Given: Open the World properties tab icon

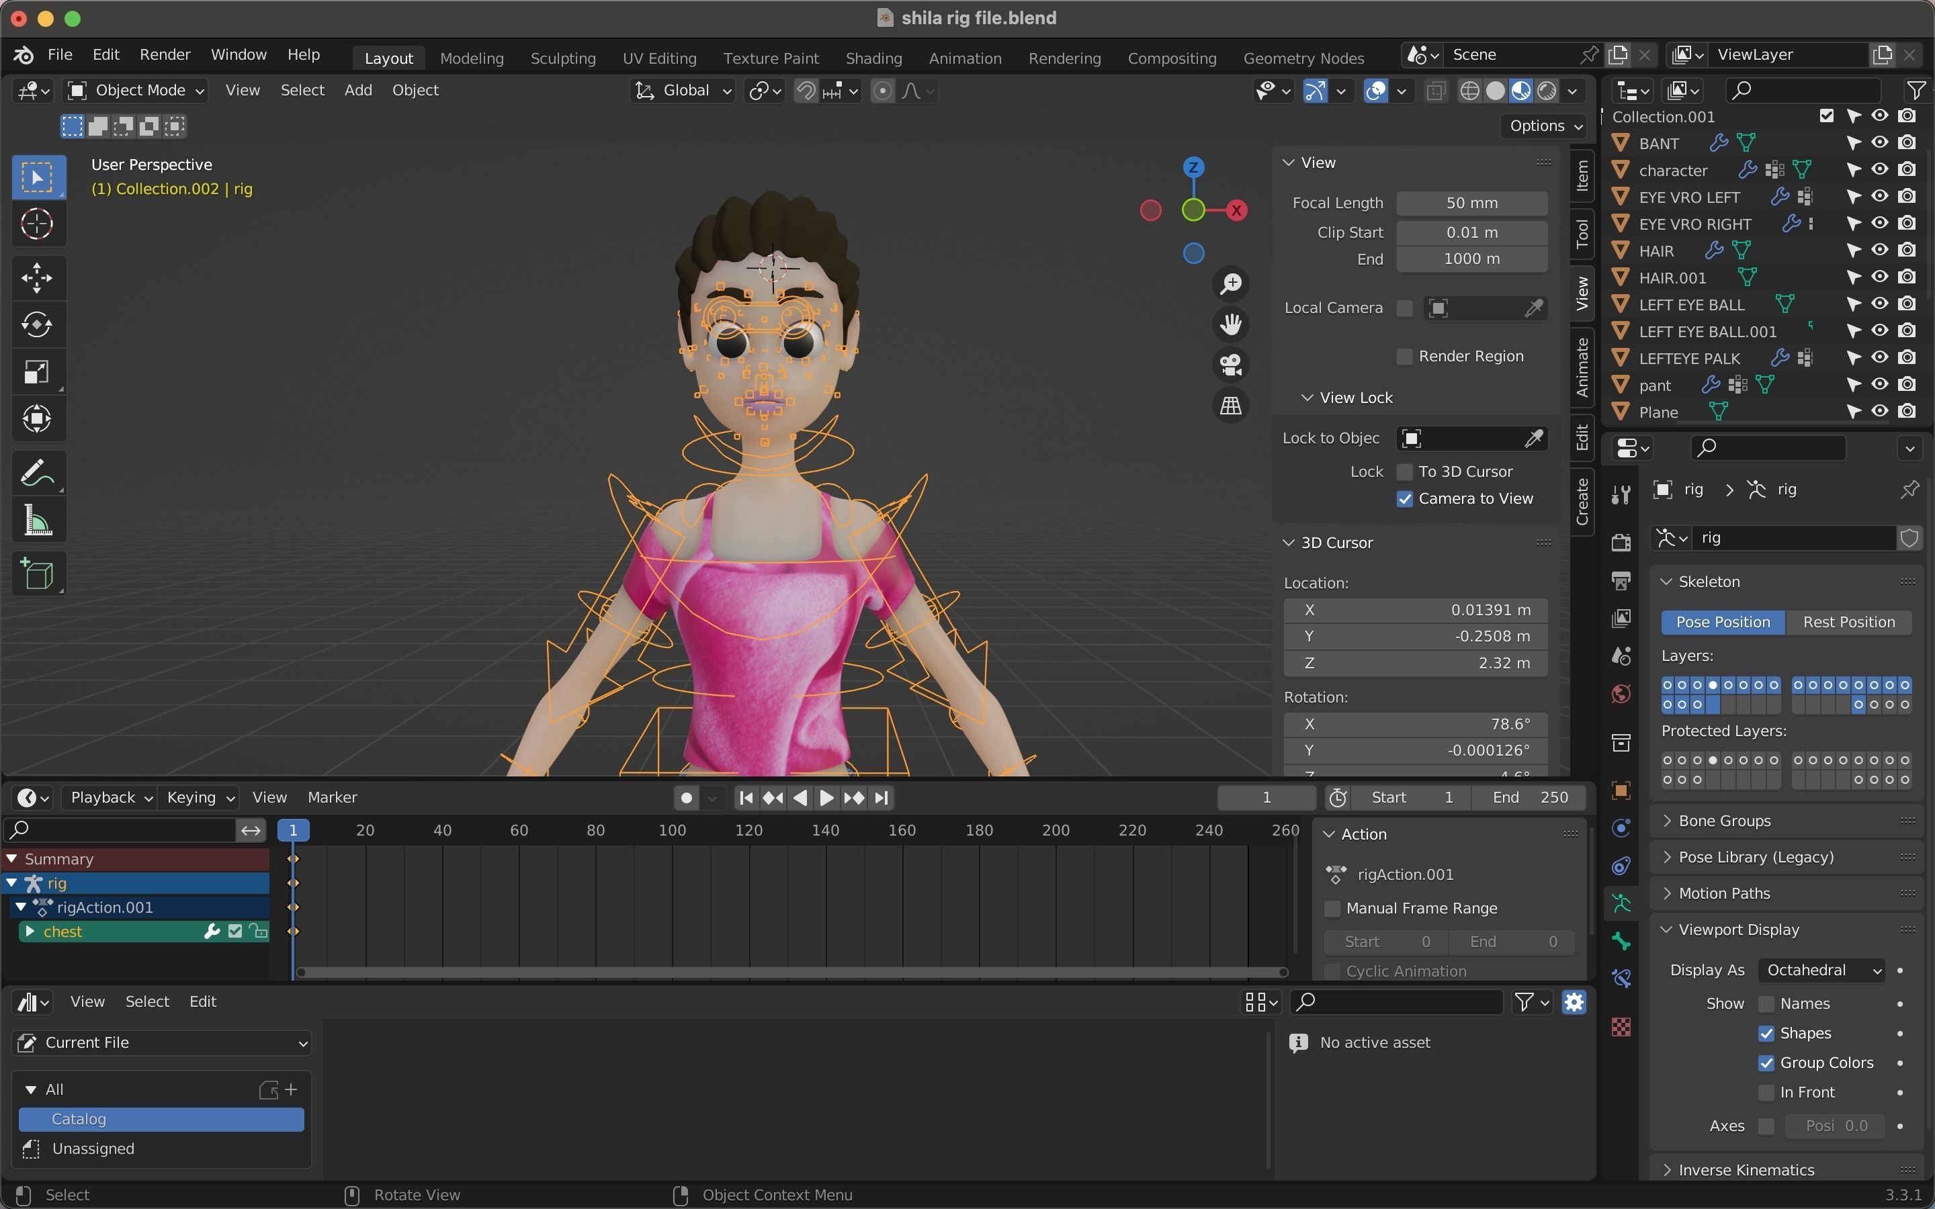Looking at the screenshot, I should point(1621,693).
